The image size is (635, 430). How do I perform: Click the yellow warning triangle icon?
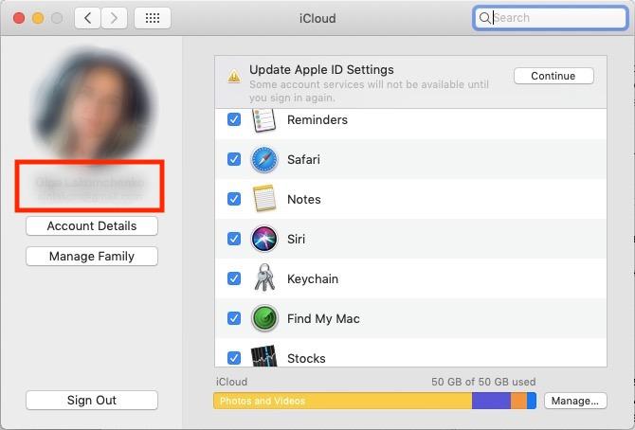click(234, 76)
